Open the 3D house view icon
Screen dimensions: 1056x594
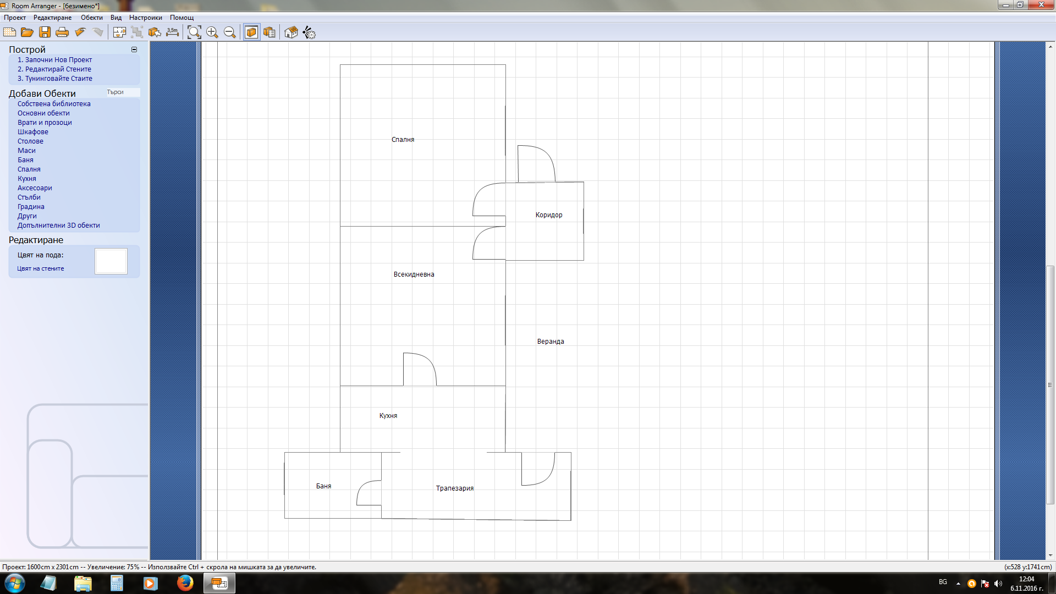[x=291, y=32]
